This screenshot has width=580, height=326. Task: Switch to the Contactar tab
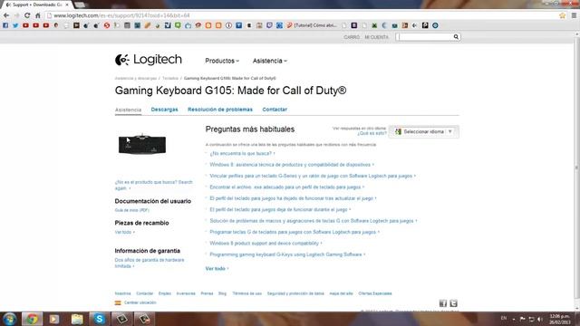pyautogui.click(x=275, y=110)
